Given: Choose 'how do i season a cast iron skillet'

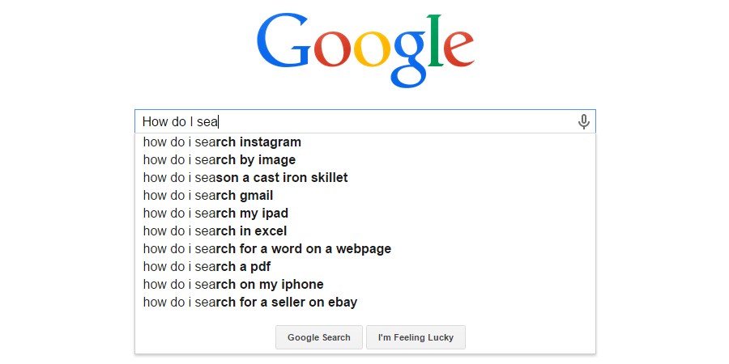Looking at the screenshot, I should [365, 178].
